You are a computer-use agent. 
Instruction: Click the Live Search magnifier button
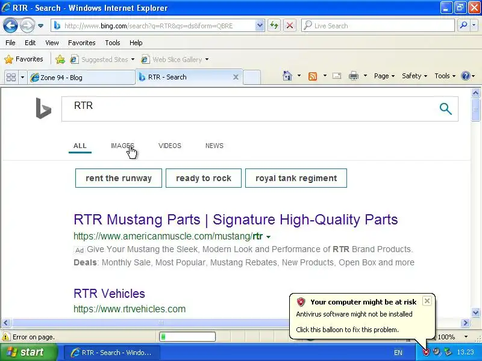click(x=463, y=25)
